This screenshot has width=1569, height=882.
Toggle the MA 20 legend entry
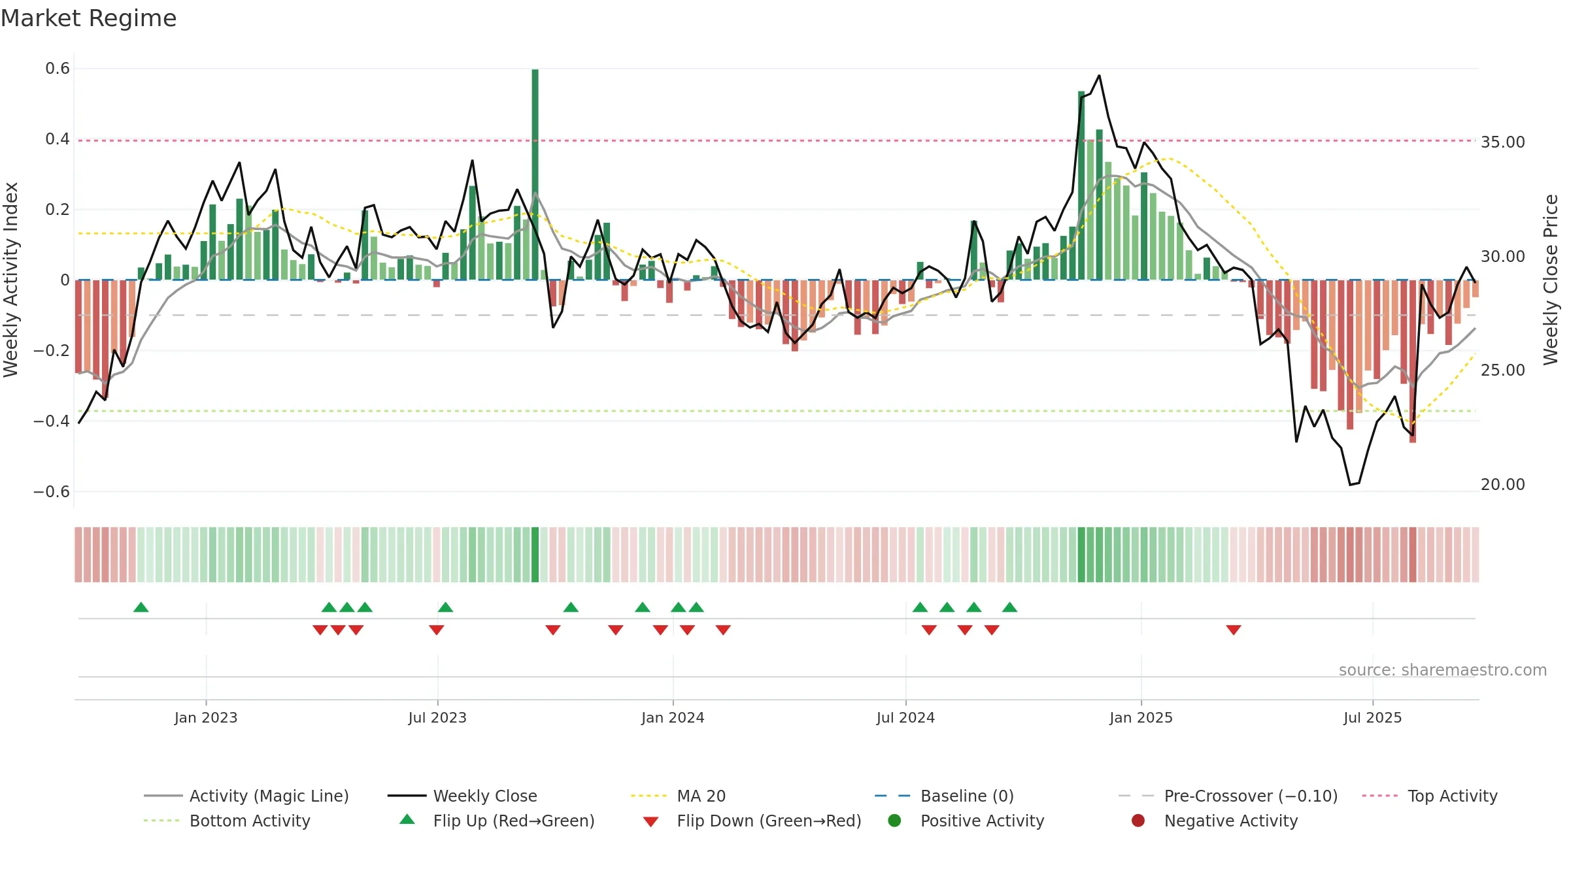678,796
